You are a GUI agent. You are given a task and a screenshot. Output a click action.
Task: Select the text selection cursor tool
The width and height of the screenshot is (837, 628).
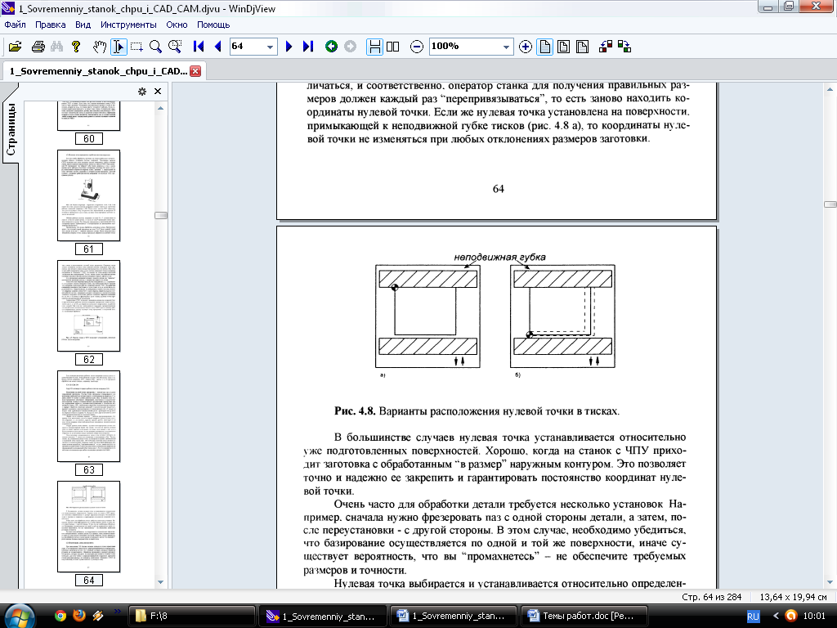point(118,47)
